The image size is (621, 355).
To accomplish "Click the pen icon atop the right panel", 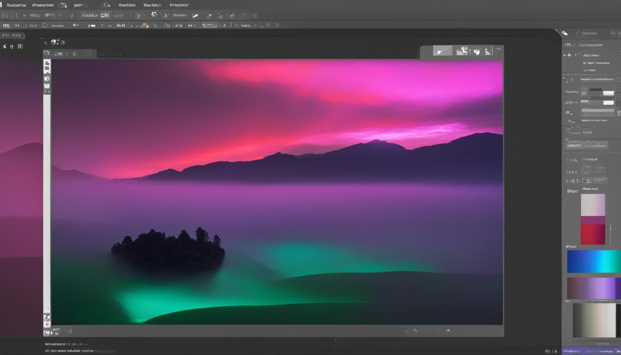I will (564, 33).
